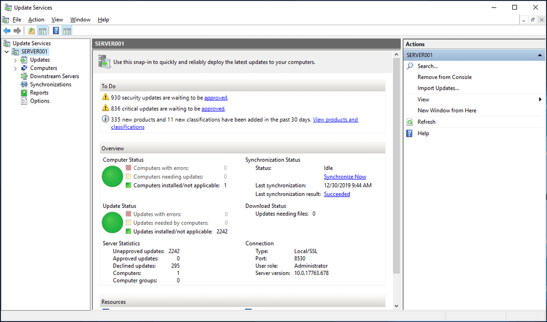
Task: Open the Window menu
Action: coord(80,19)
